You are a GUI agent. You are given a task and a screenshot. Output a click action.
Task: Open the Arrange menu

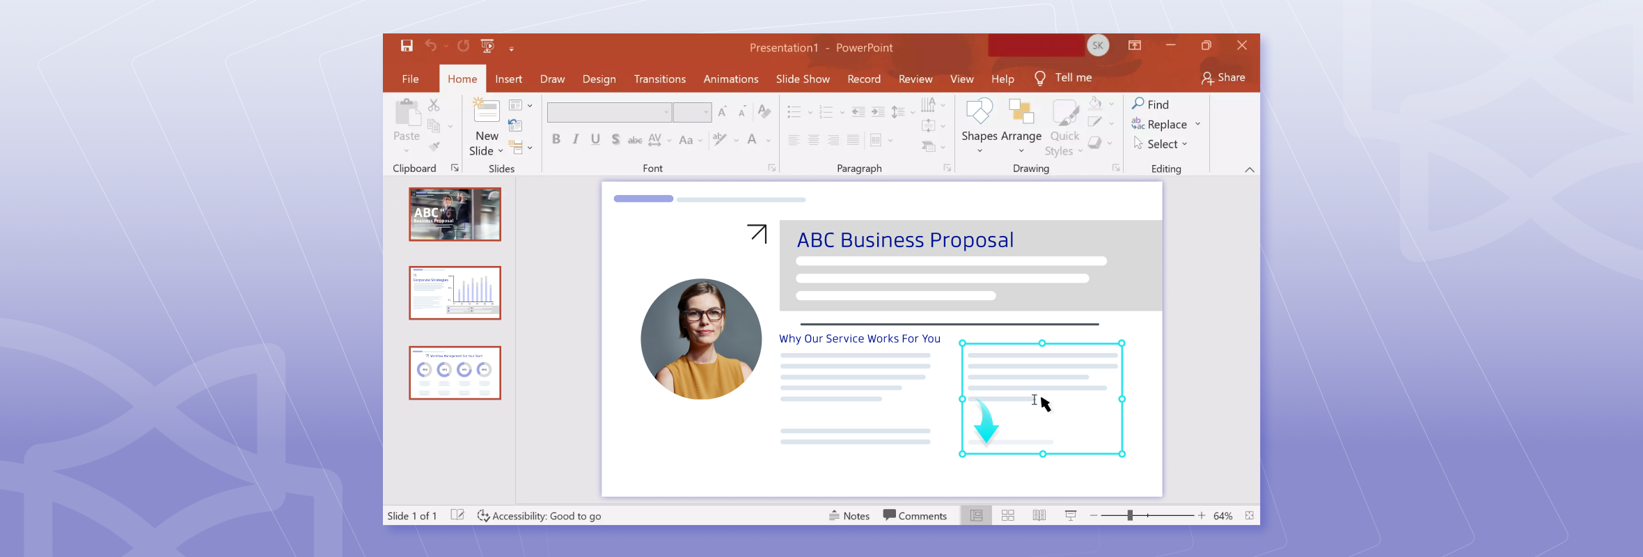(x=1021, y=126)
